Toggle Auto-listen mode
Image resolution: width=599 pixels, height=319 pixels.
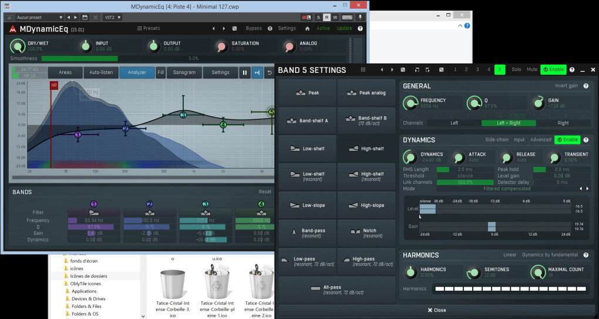click(101, 72)
